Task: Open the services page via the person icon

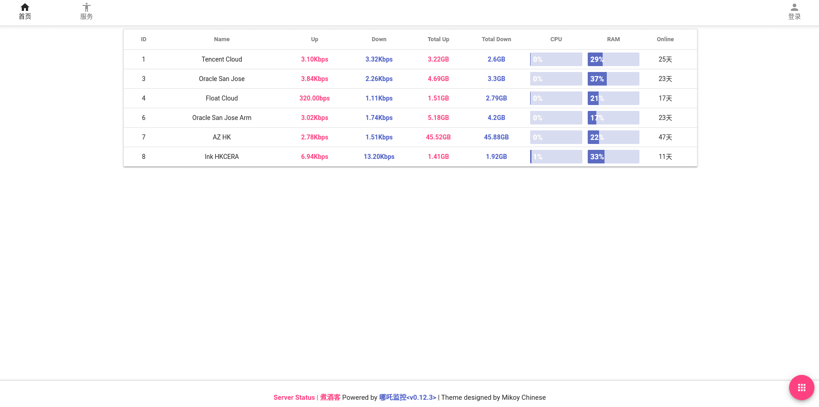Action: 86,8
